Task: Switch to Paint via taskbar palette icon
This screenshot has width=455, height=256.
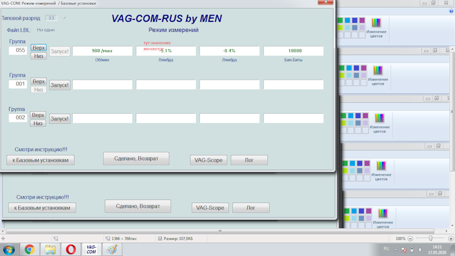Action: click(x=112, y=250)
